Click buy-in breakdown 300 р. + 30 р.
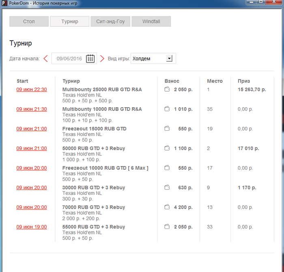This screenshot has height=272, width=284. (x=78, y=199)
